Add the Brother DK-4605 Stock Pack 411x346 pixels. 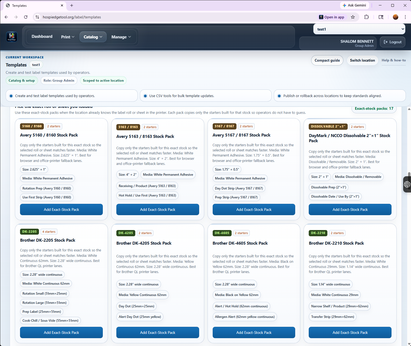tap(254, 332)
